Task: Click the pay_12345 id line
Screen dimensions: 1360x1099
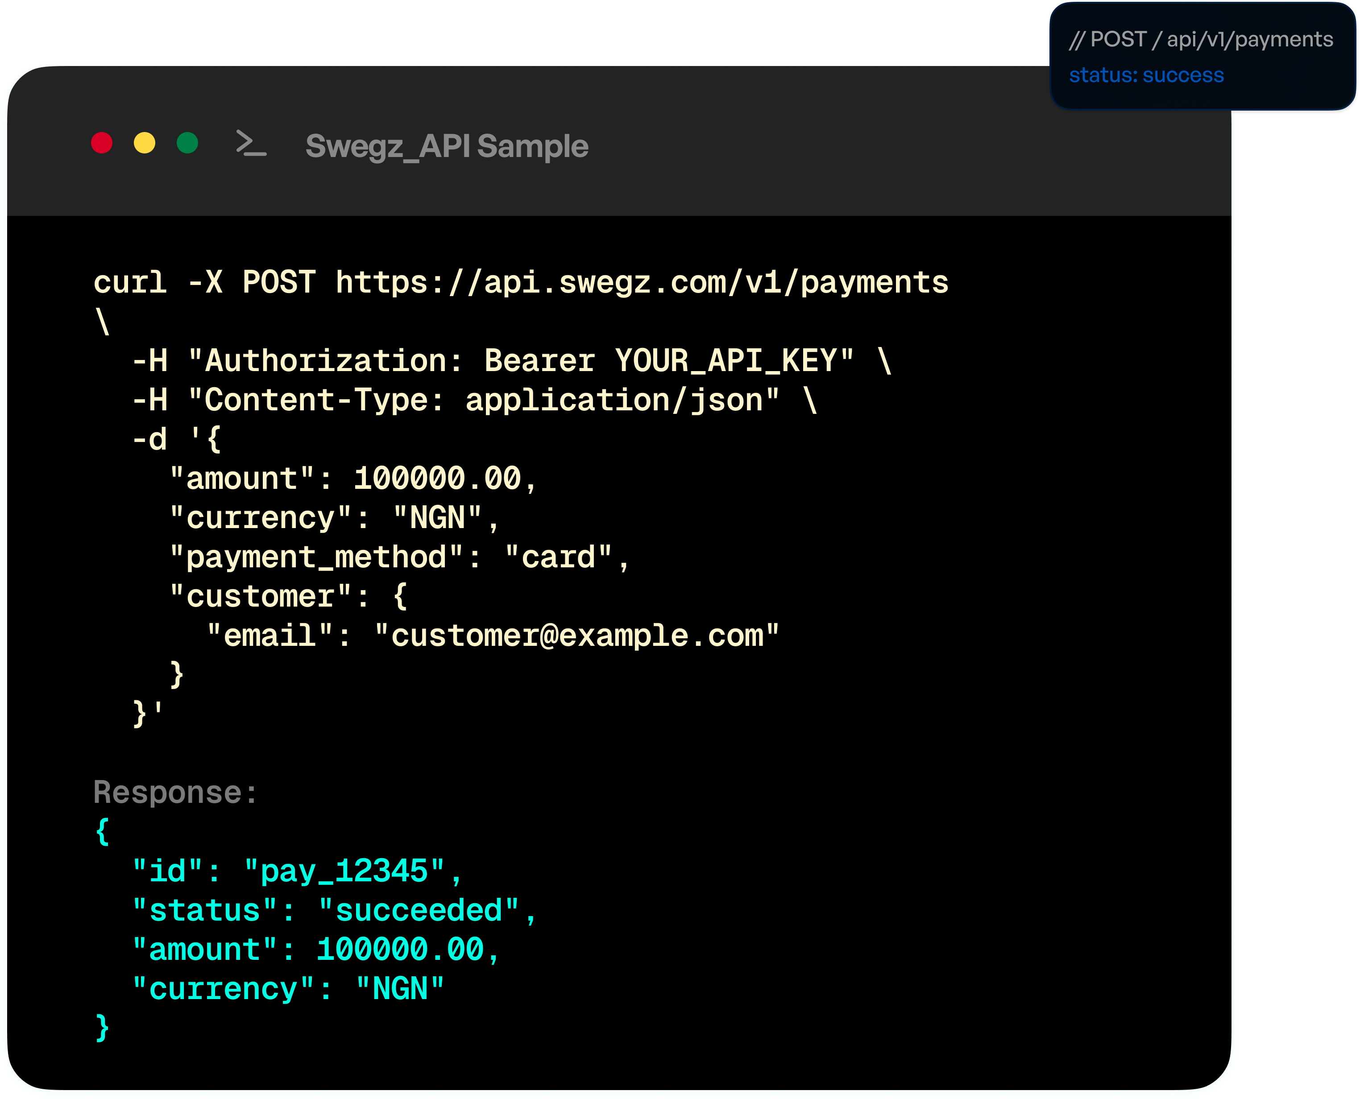Action: [x=298, y=871]
